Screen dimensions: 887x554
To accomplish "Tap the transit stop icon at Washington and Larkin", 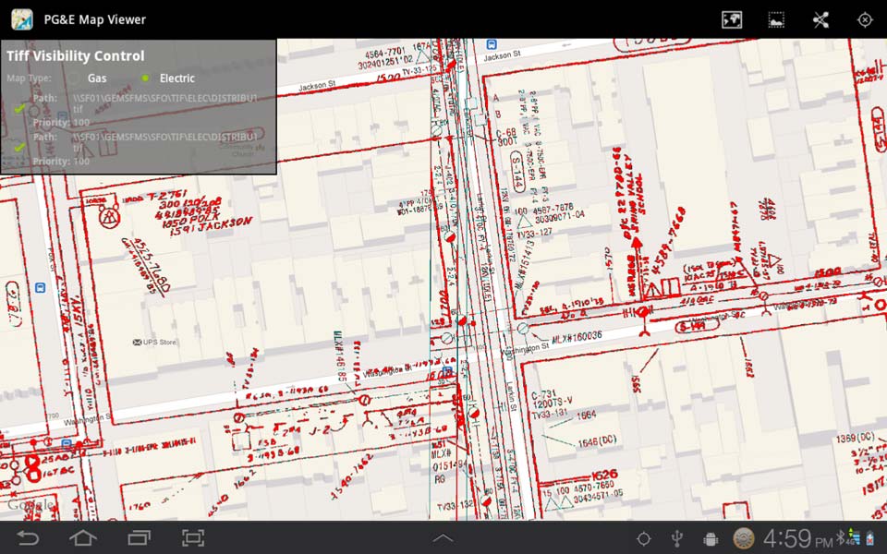I will click(447, 371).
